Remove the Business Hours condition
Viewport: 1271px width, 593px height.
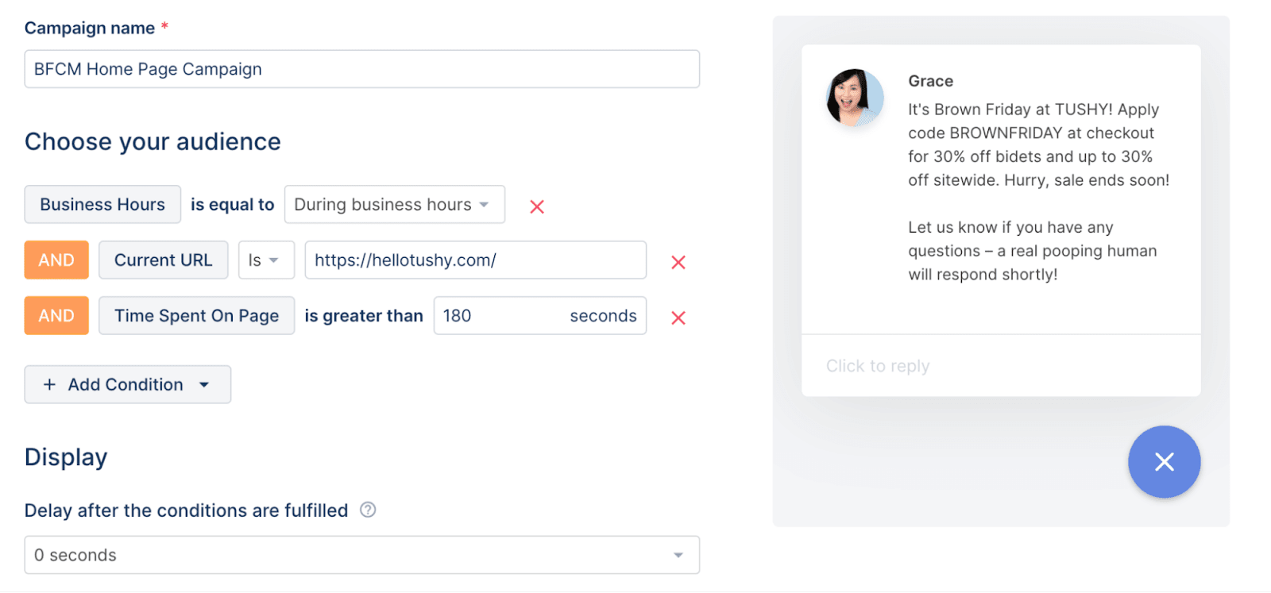(537, 206)
